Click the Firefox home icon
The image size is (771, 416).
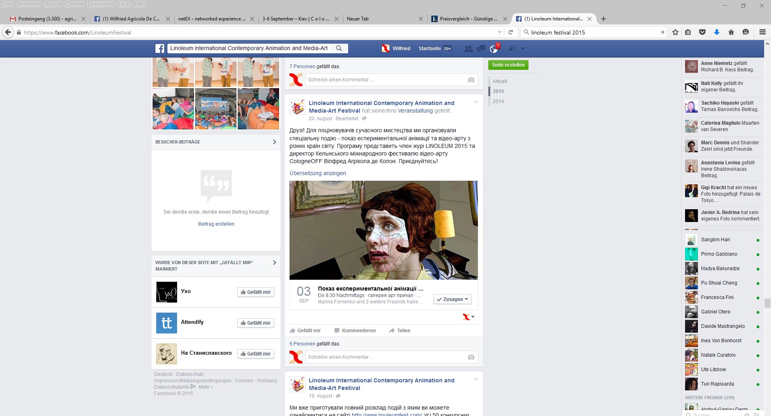(731, 32)
